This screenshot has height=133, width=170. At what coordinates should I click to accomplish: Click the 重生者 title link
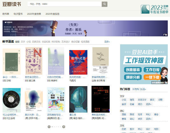tap(73, 115)
